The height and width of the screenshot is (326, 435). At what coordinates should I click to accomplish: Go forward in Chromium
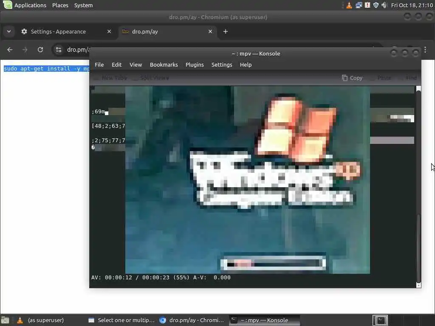pos(25,50)
